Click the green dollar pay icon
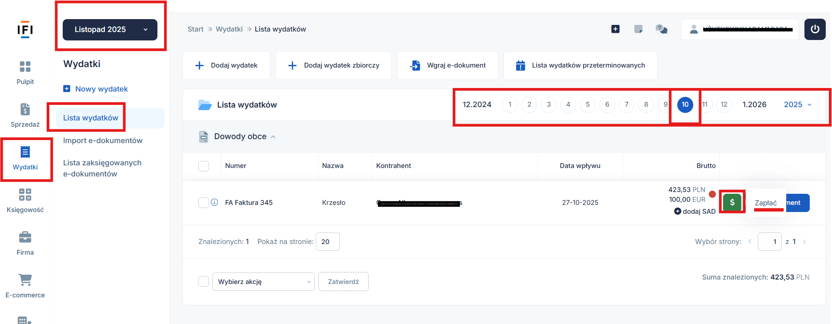Screen dimensions: 832x324 coord(732,203)
